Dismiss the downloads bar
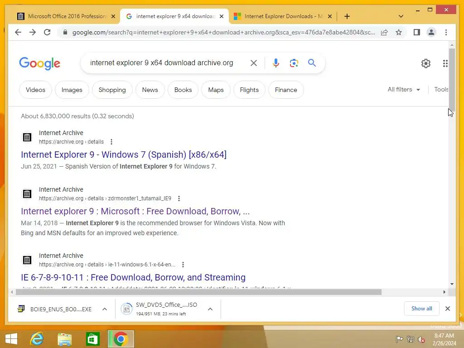464x348 pixels. tap(447, 309)
